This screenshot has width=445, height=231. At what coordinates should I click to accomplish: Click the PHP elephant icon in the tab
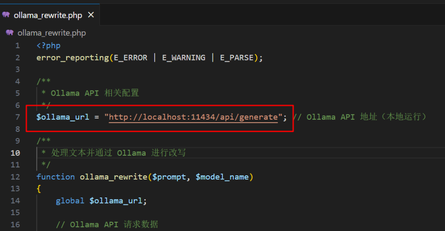pyautogui.click(x=6, y=15)
